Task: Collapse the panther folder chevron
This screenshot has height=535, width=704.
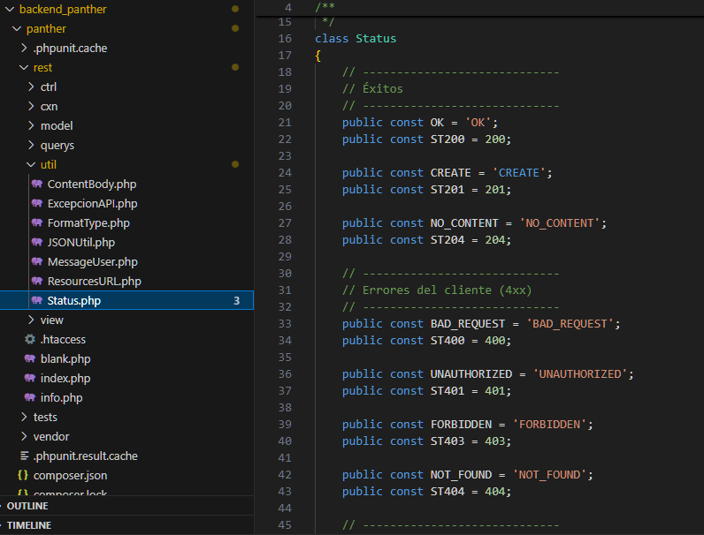Action: pyautogui.click(x=17, y=28)
